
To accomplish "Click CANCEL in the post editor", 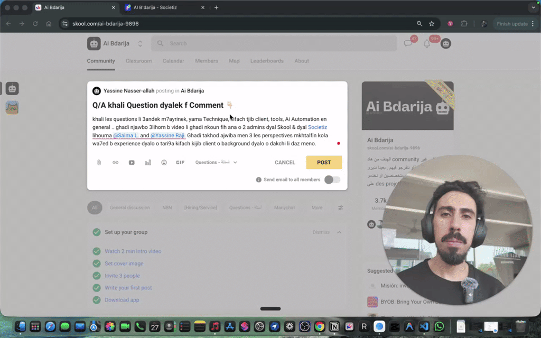I will pyautogui.click(x=285, y=163).
